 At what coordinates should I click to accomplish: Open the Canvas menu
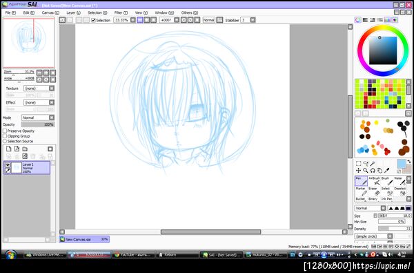[50, 12]
